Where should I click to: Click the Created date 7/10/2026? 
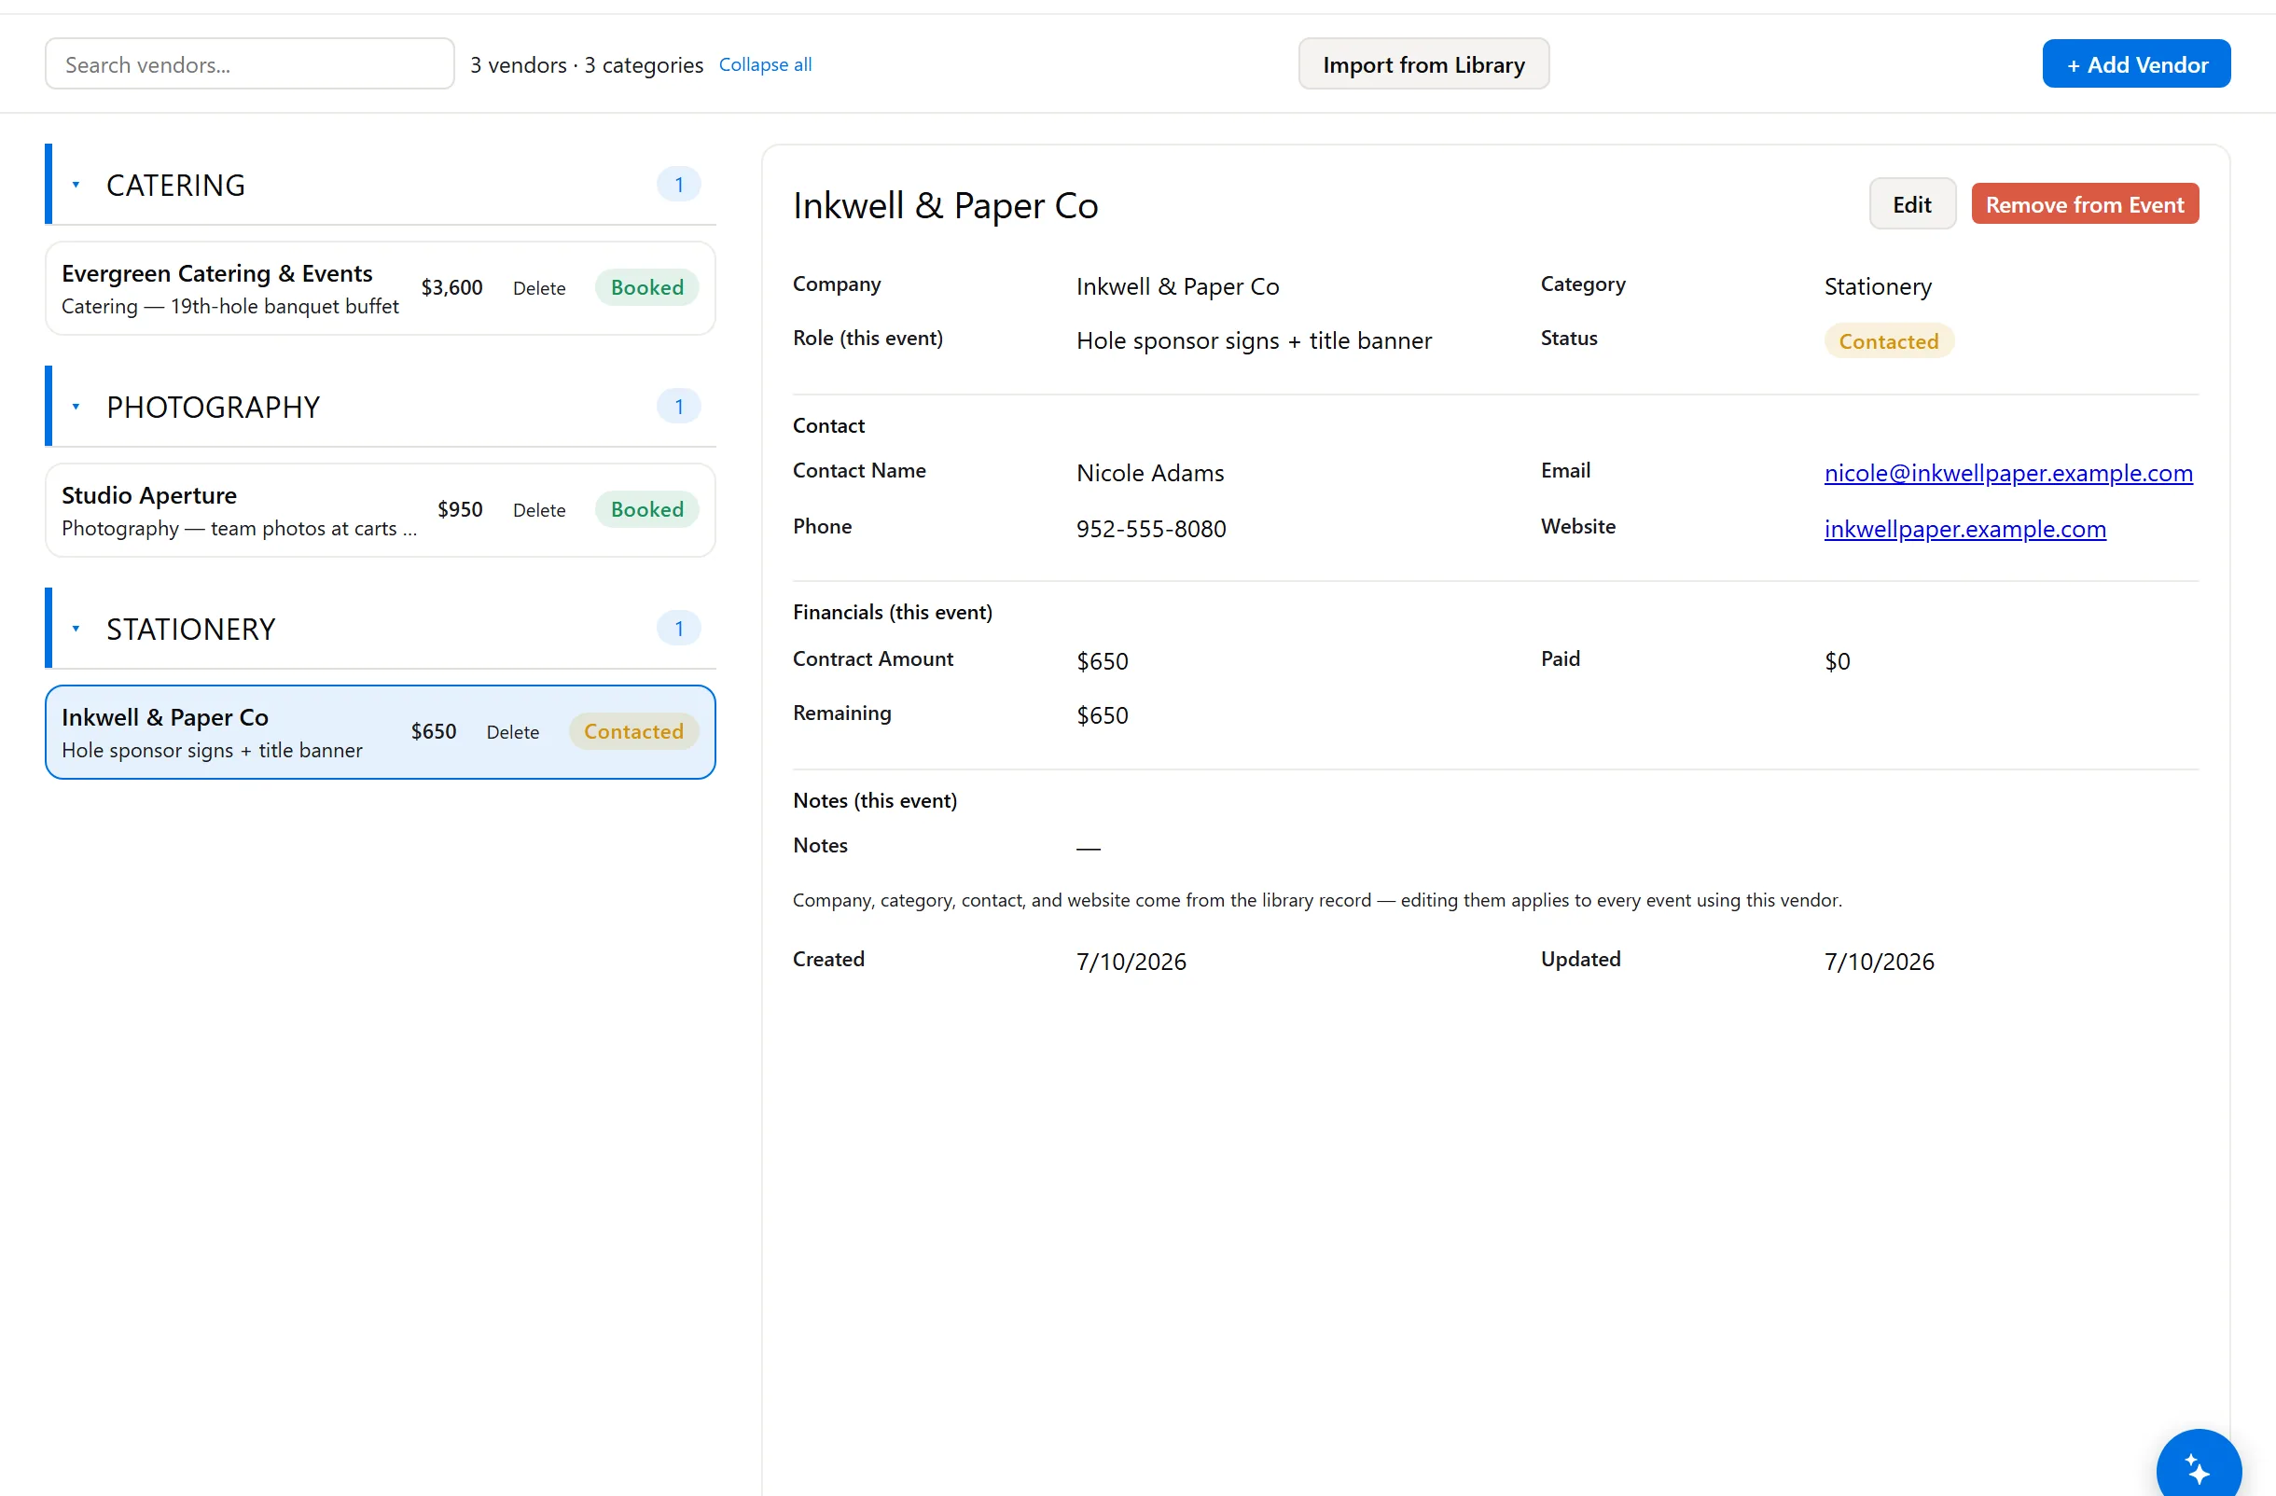(1131, 961)
